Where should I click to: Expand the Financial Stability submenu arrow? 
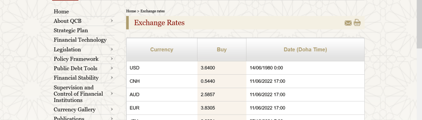pyautogui.click(x=112, y=78)
